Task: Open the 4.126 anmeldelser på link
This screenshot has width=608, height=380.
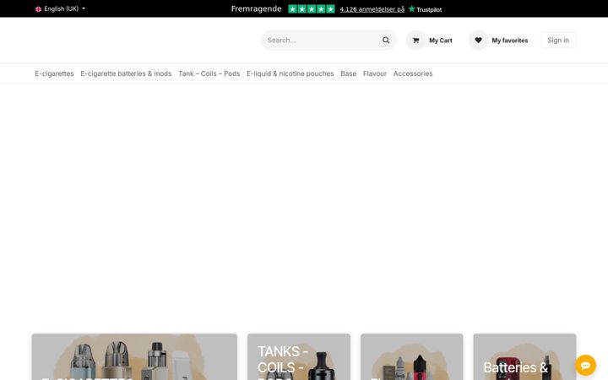Action: (x=372, y=9)
